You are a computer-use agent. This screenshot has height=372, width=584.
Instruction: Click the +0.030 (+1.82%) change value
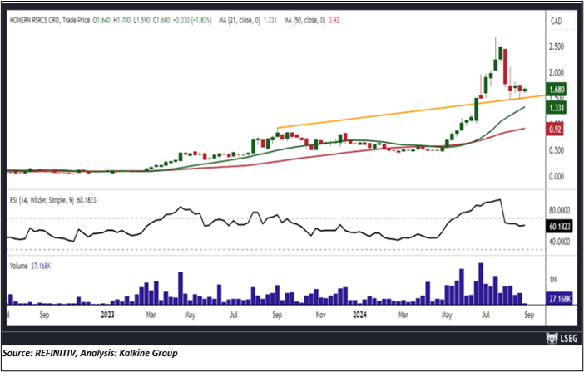(x=192, y=21)
